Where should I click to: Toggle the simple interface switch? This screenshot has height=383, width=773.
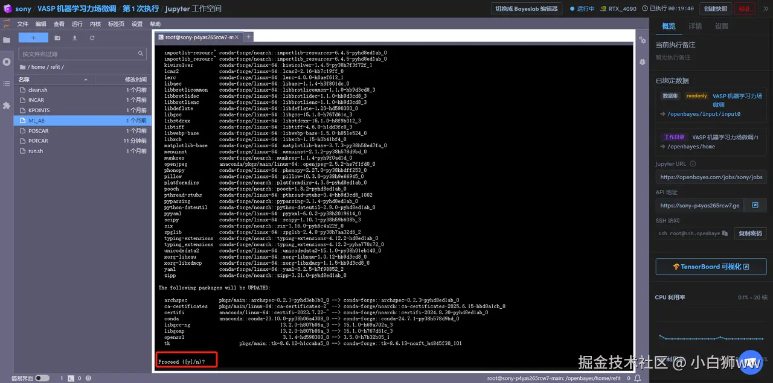pyautogui.click(x=42, y=378)
